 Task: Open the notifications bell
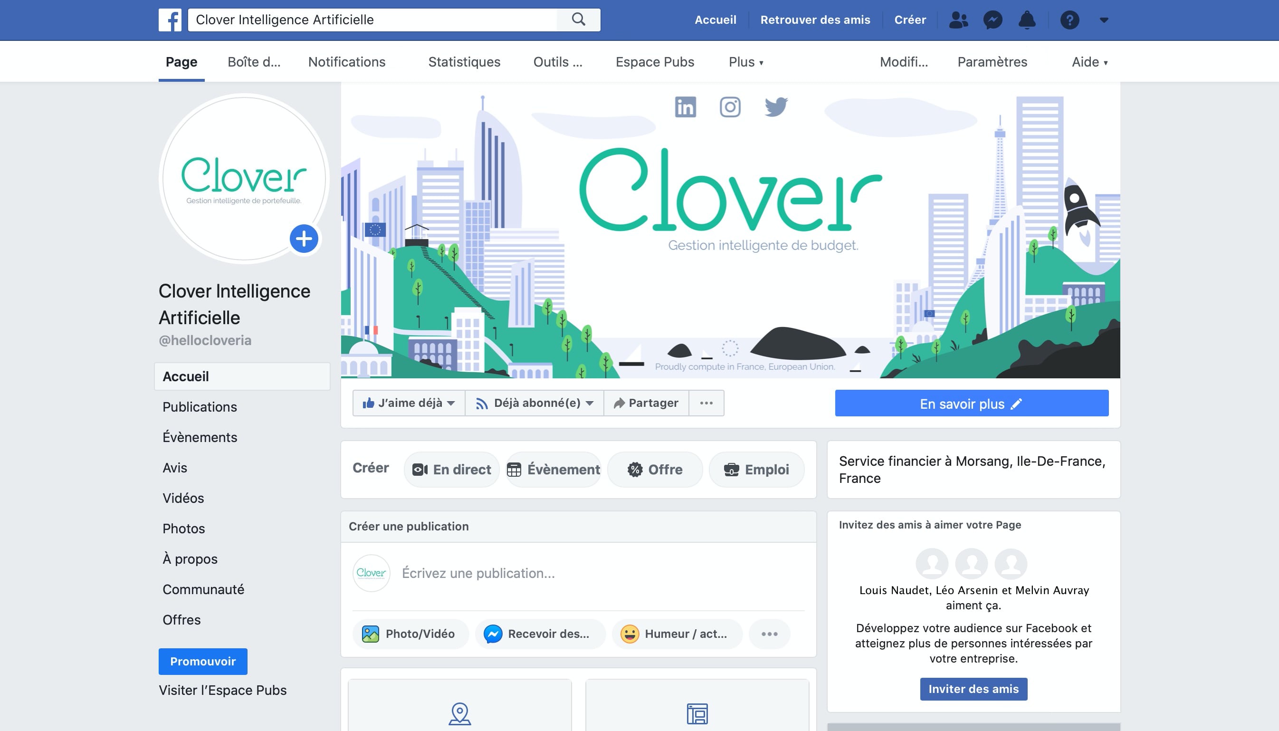pyautogui.click(x=1027, y=20)
